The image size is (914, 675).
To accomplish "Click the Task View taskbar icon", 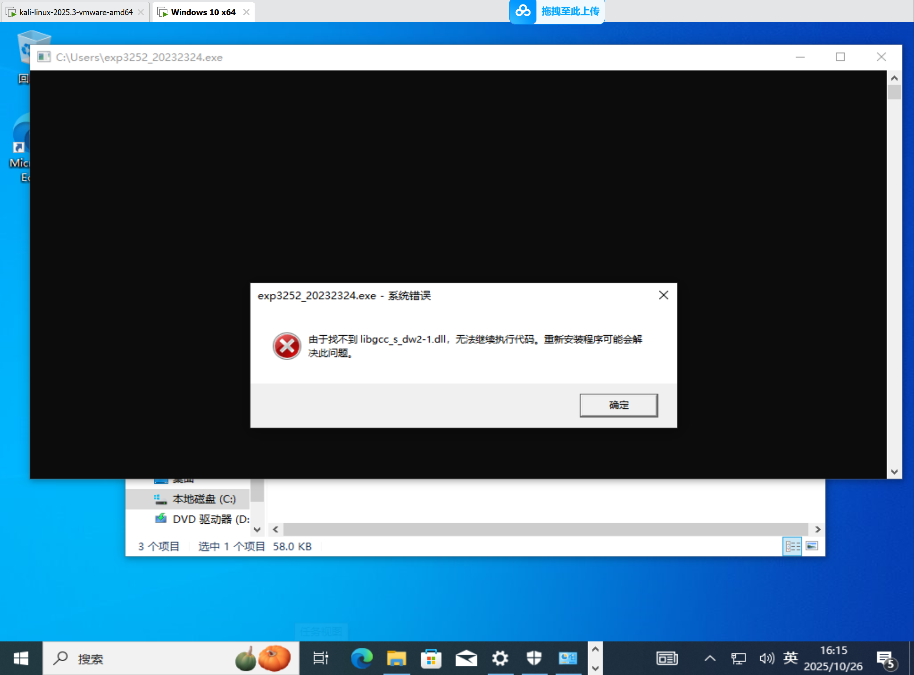I will click(x=321, y=658).
